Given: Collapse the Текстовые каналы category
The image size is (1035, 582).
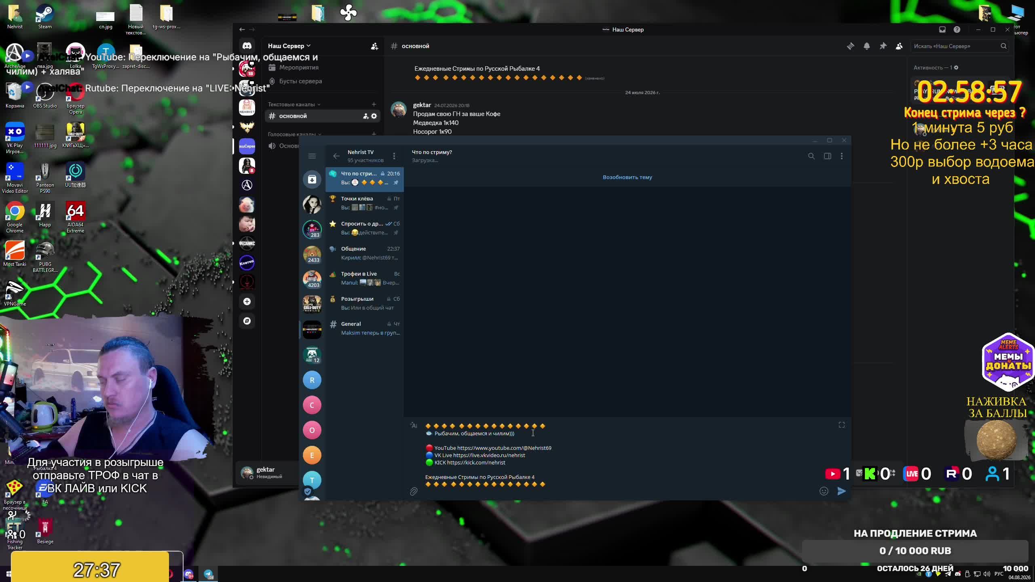Looking at the screenshot, I should 294,104.
